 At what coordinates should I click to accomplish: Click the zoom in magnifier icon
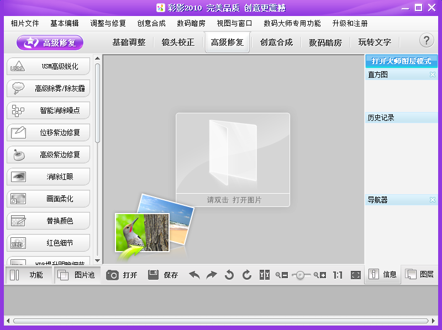[x=320, y=275]
